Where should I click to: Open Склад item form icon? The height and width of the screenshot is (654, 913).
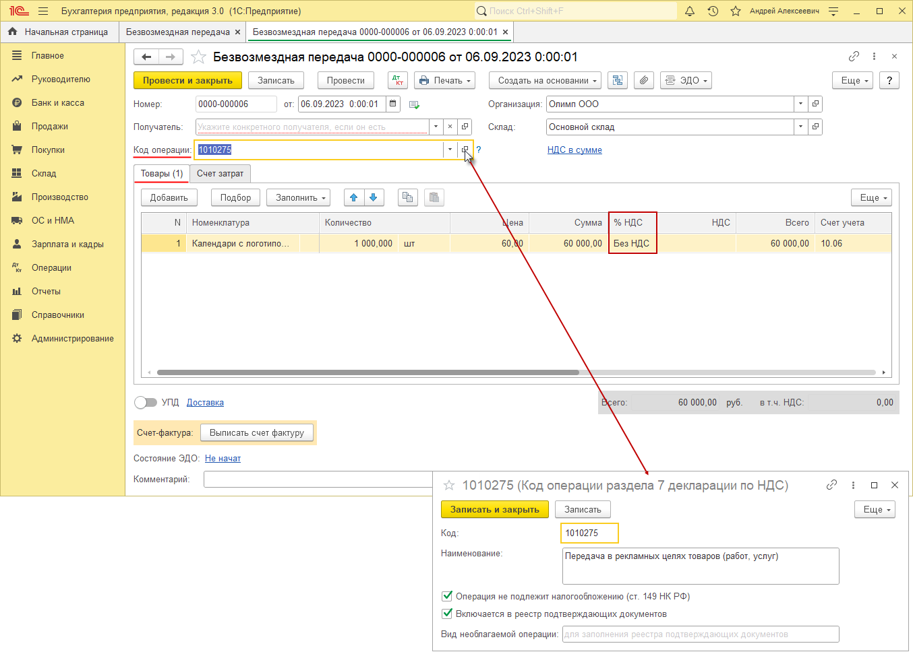coord(815,127)
